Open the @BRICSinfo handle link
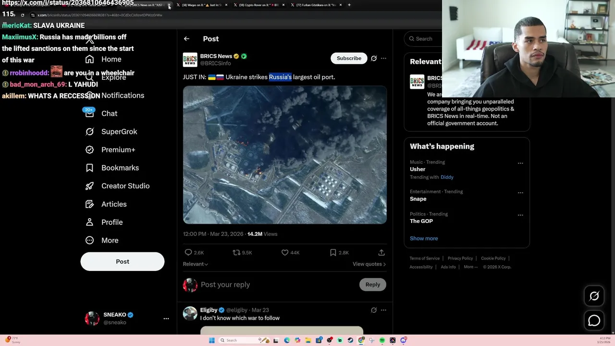The height and width of the screenshot is (346, 615). tap(215, 63)
